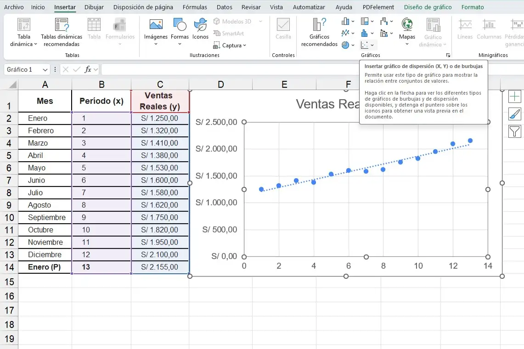This screenshot has width=524, height=349.
Task: Expand the Name Box dropdown arrow
Action: coord(45,69)
